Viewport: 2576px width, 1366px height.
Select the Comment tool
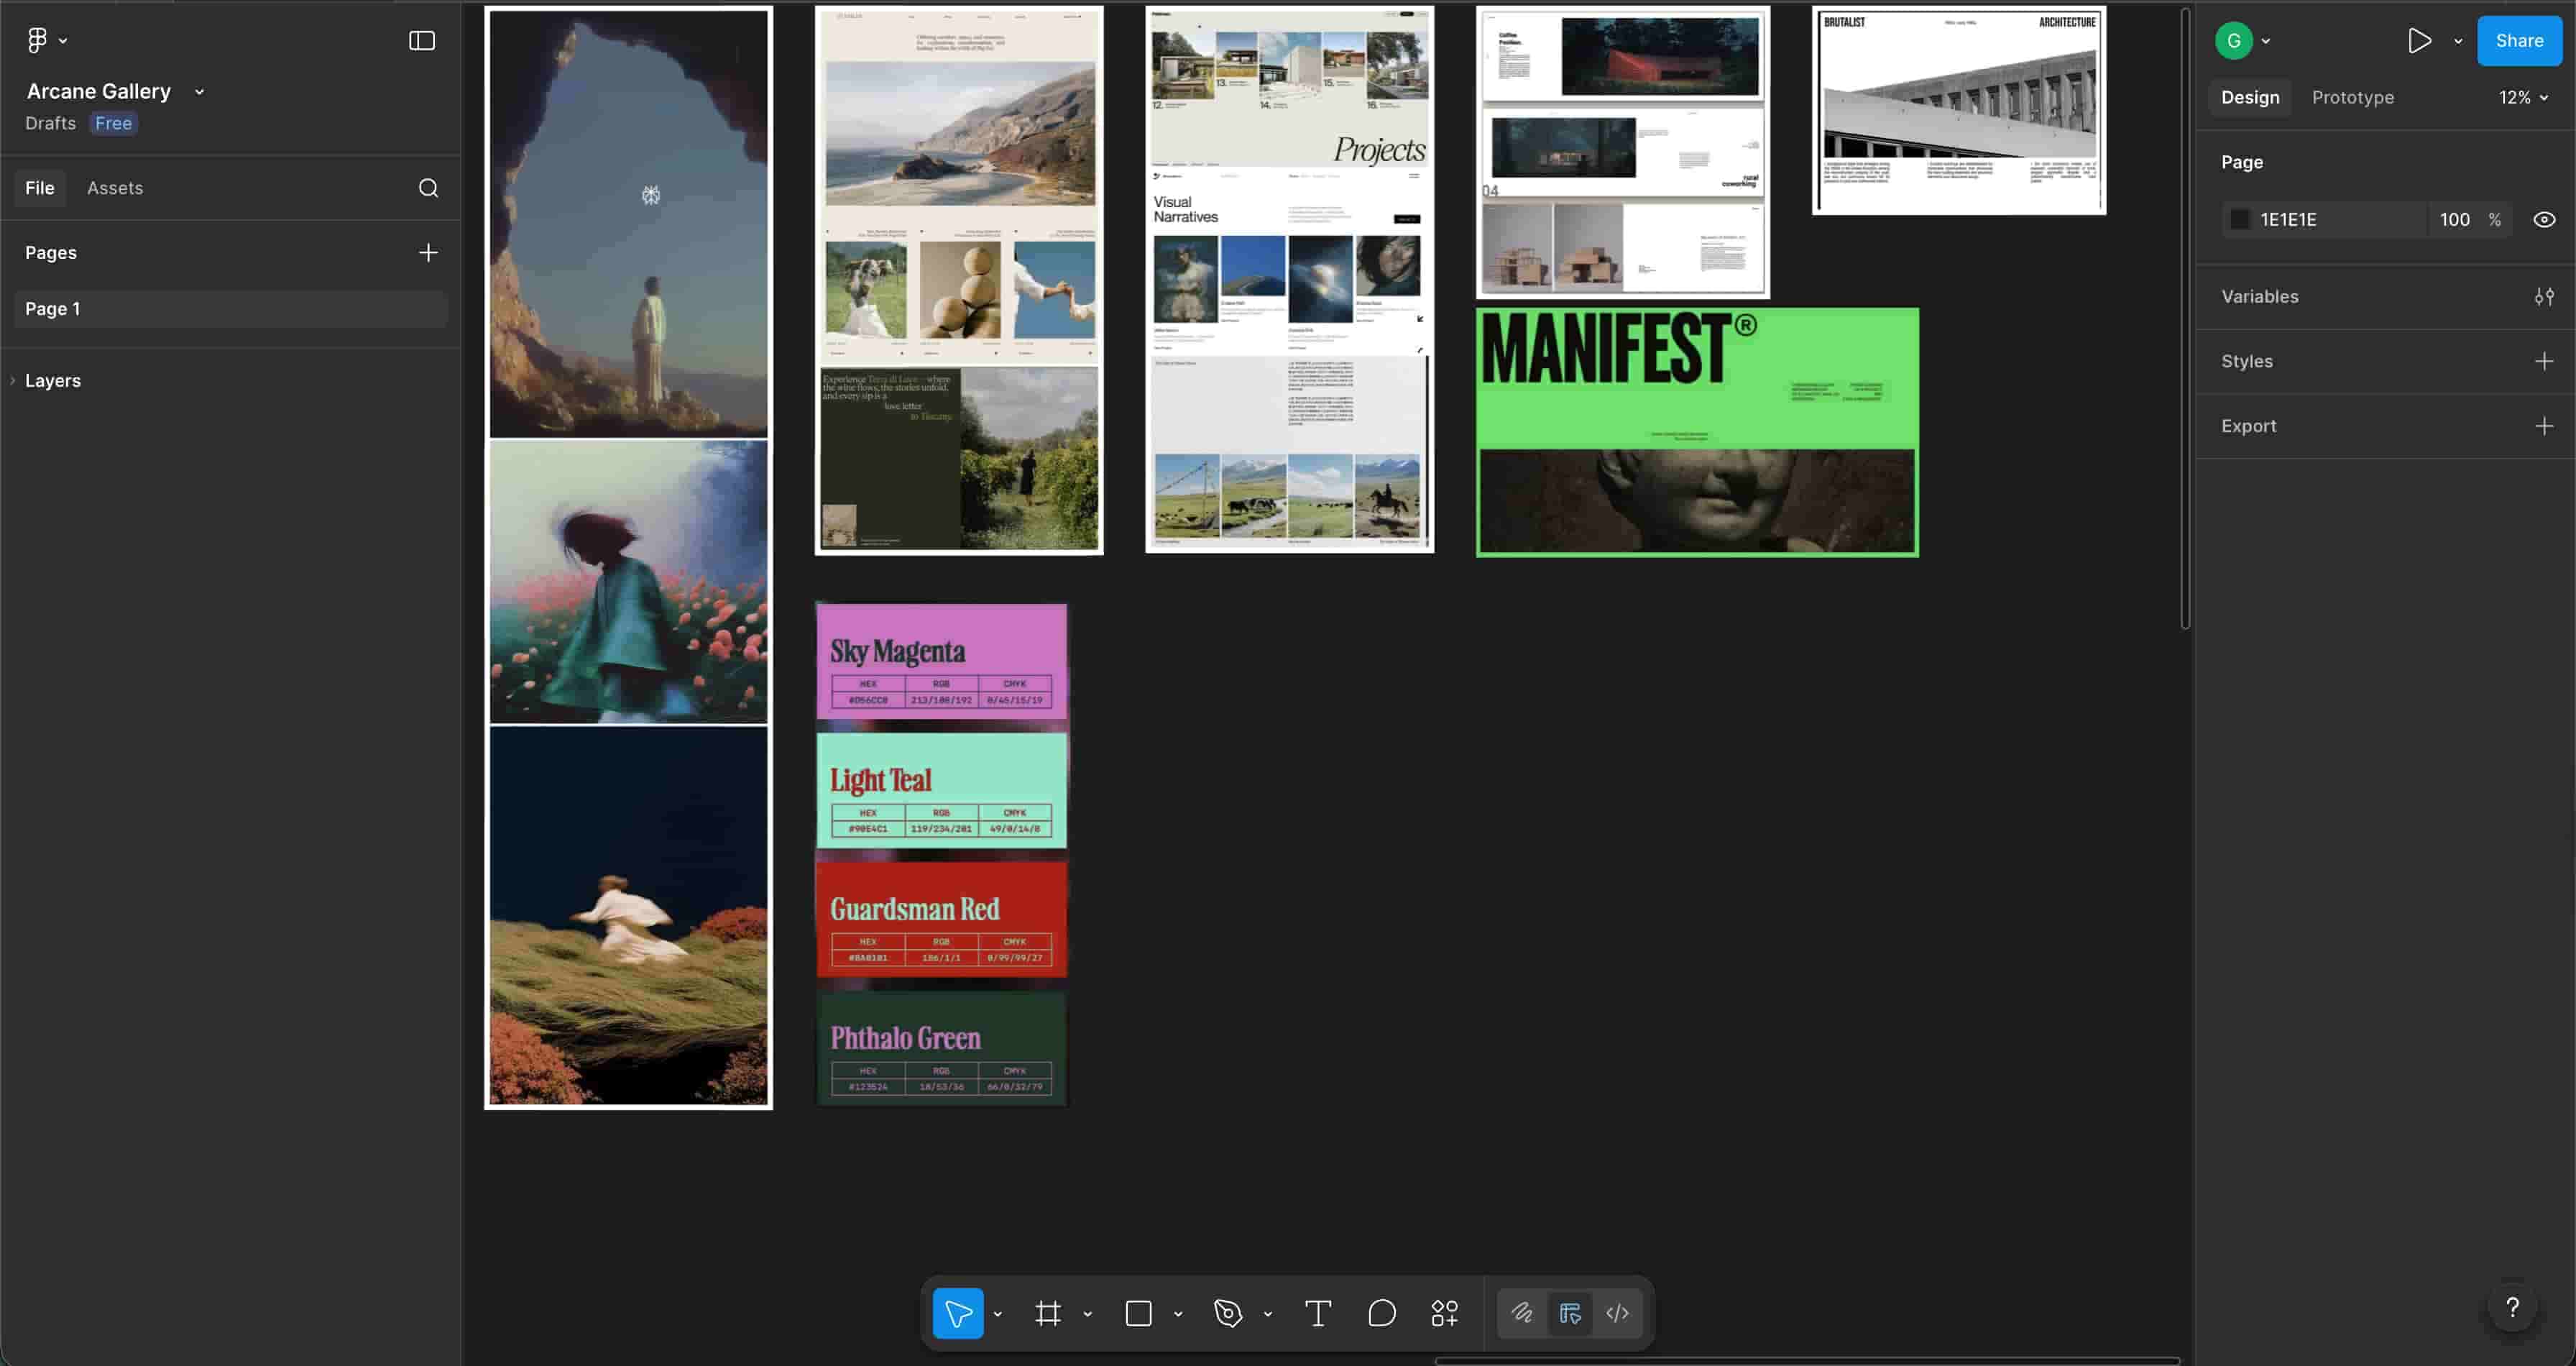click(1381, 1313)
